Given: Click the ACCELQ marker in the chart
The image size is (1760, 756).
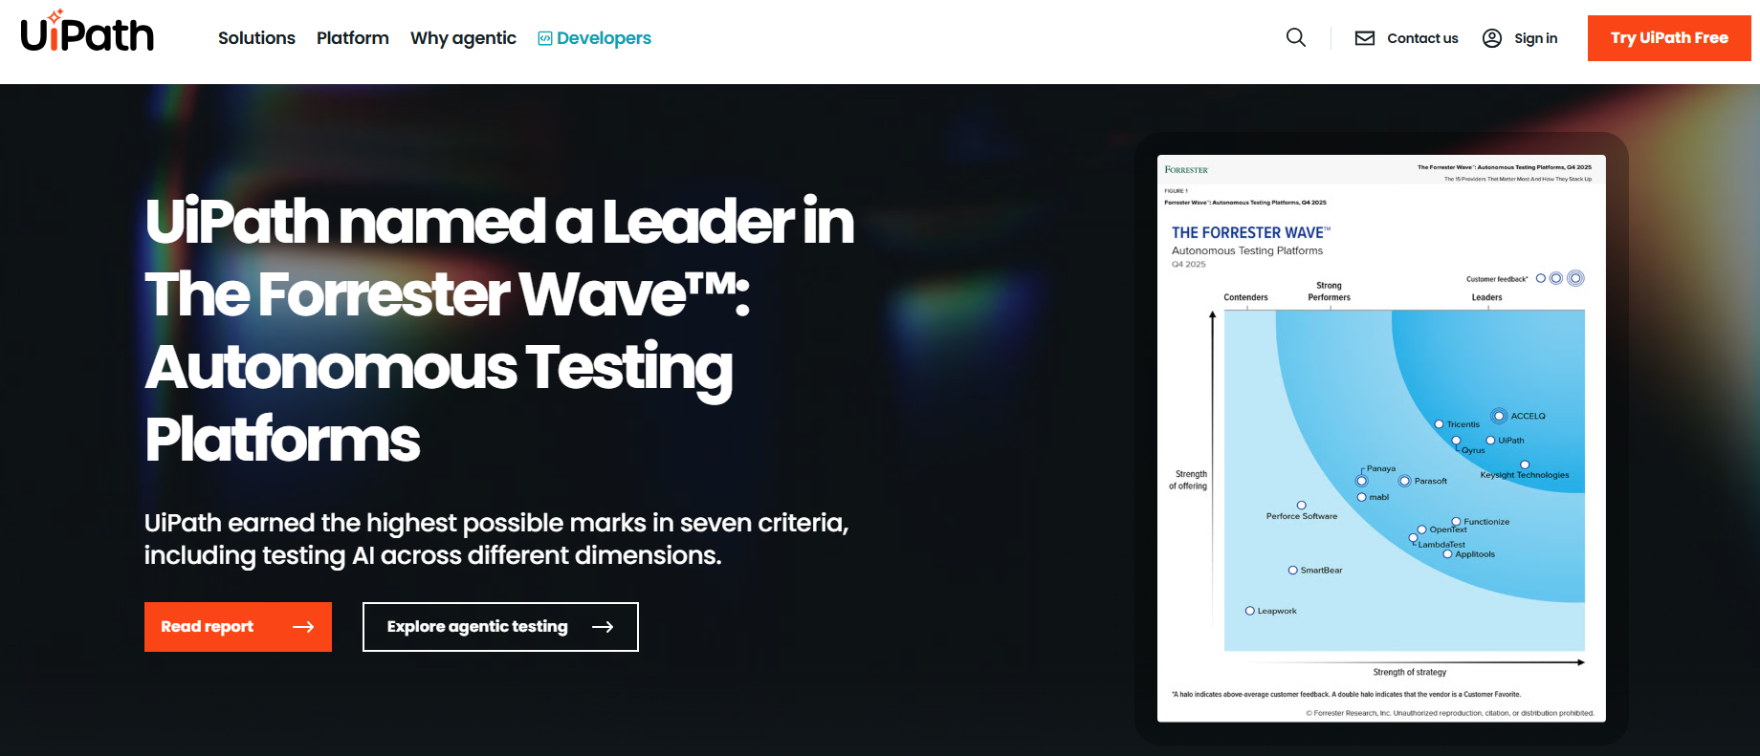Looking at the screenshot, I should (x=1500, y=416).
